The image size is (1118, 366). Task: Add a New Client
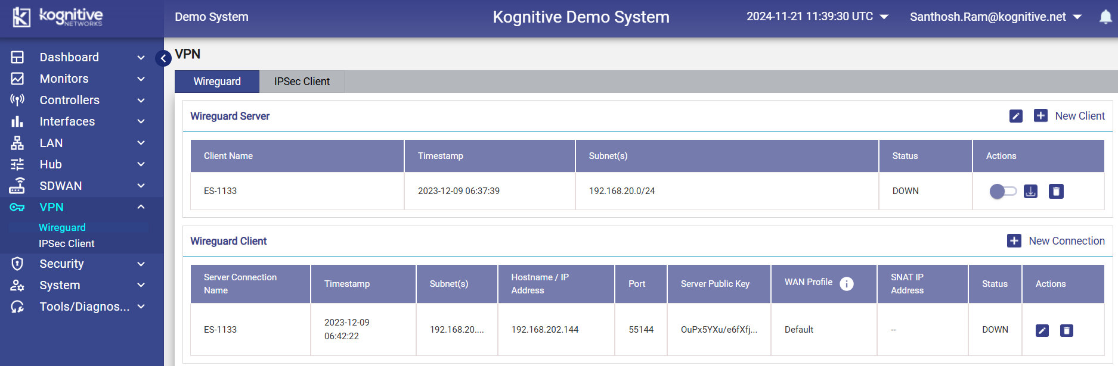1069,116
